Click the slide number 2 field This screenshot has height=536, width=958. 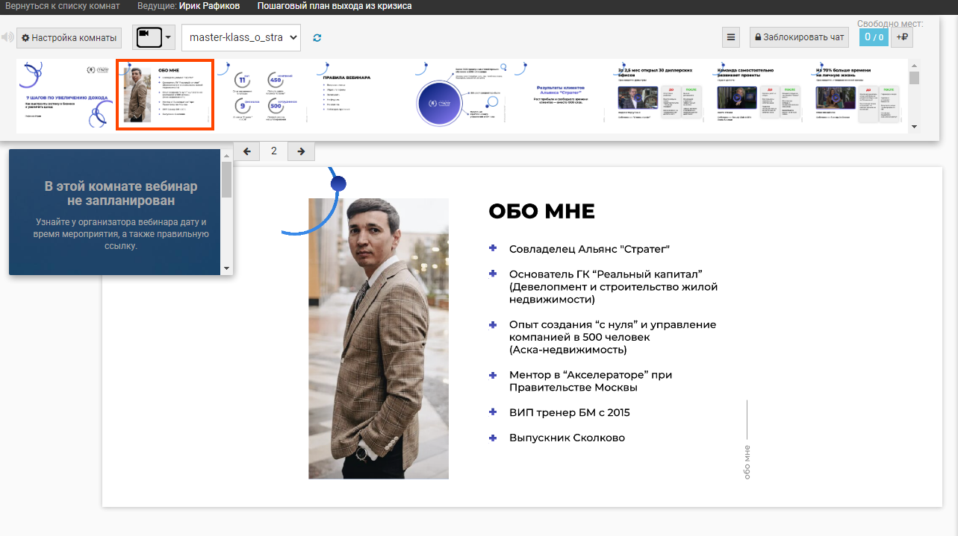(274, 151)
